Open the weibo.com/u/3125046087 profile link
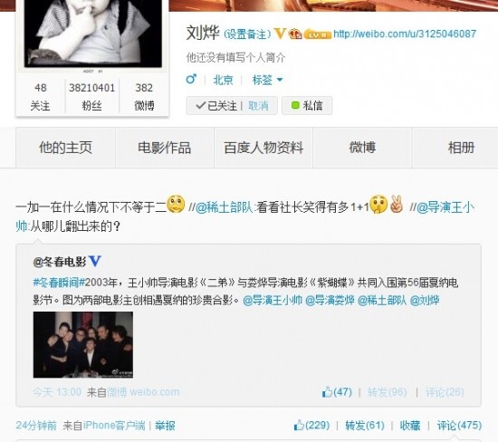498x442 pixels. [405, 34]
